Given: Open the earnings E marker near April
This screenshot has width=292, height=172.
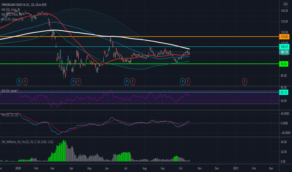Looking at the screenshot, I should pyautogui.click(x=79, y=81).
